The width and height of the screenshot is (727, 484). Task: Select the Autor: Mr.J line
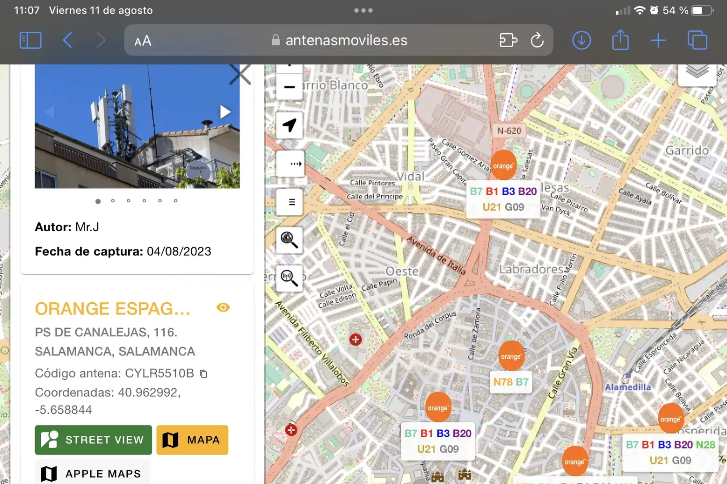(x=67, y=227)
